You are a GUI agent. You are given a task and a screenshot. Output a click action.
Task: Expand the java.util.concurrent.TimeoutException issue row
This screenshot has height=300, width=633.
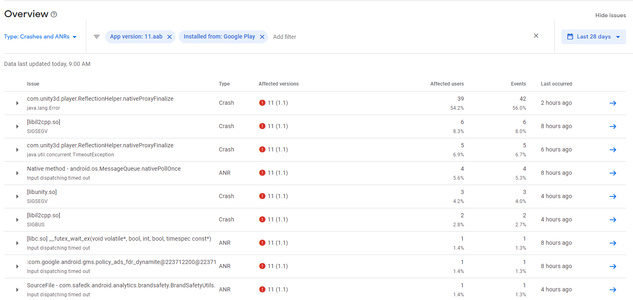click(17, 150)
